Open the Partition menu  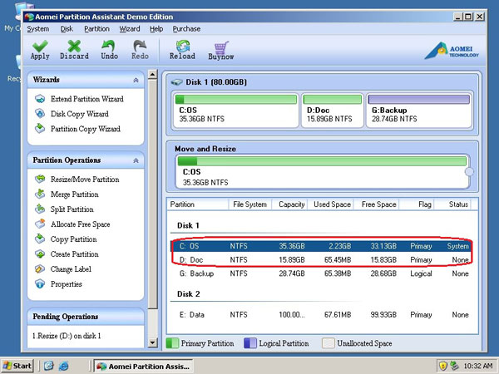coord(96,29)
